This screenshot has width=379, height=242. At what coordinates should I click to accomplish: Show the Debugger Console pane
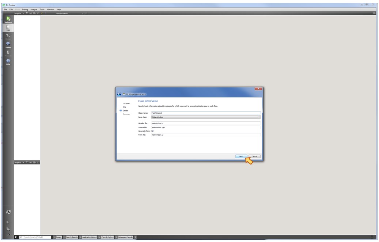pos(124,237)
